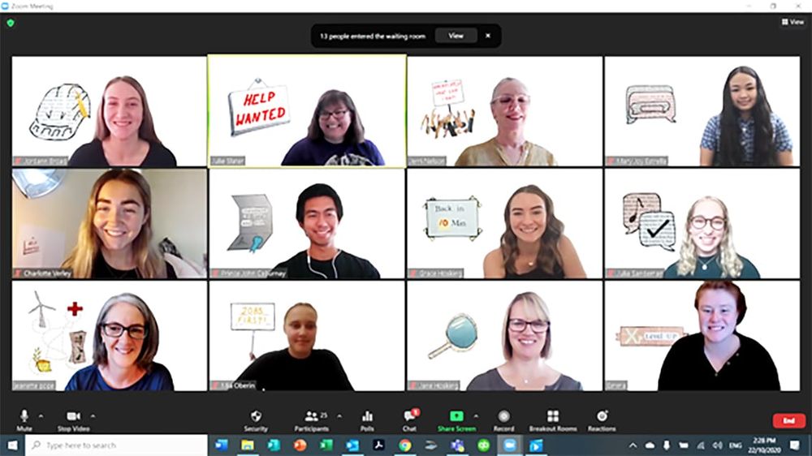812x456 pixels.
Task: Expand video options arrow beside Stop Video
Action: (93, 415)
